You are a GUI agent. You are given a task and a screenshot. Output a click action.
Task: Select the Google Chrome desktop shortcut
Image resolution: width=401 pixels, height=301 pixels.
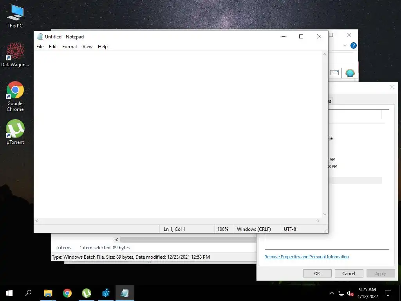click(15, 96)
